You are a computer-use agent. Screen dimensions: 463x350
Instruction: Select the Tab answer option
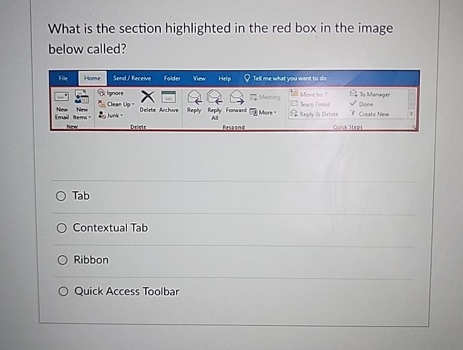pos(61,196)
